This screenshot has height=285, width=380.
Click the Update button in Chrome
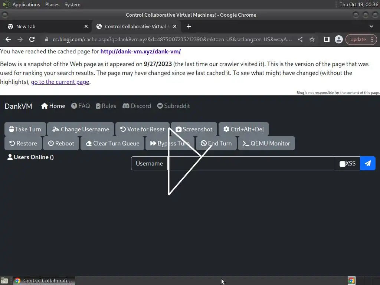tap(358, 39)
